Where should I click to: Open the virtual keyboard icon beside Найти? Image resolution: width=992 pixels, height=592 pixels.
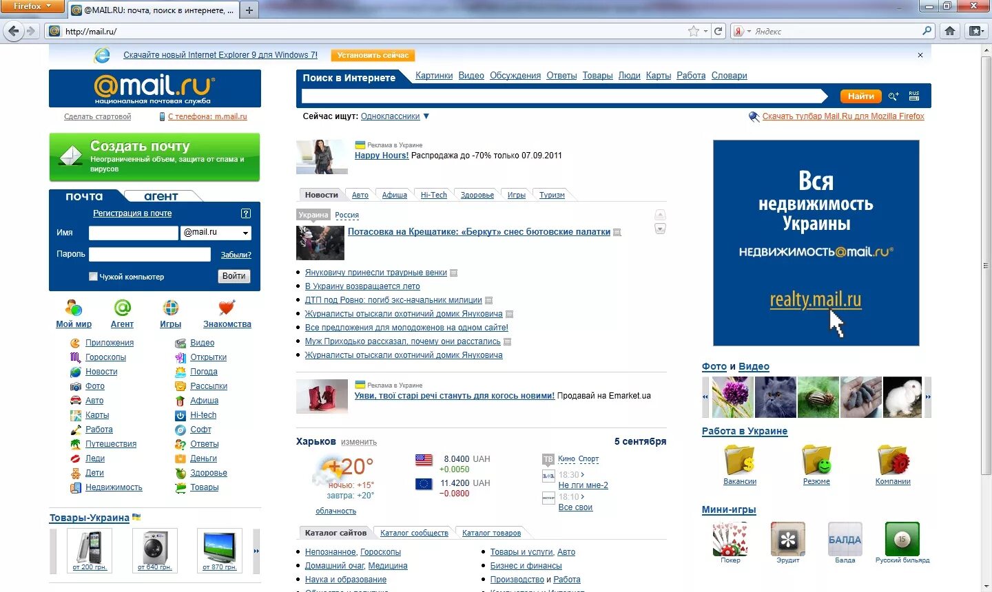[x=914, y=96]
